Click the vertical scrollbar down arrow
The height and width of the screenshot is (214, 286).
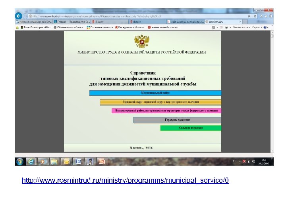coord(272,151)
